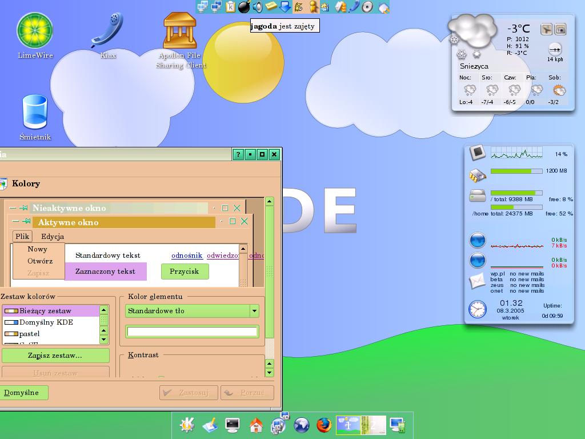This screenshot has width=585, height=439.
Task: Click the top-right camera icon in weather widget
Action: [x=560, y=29]
